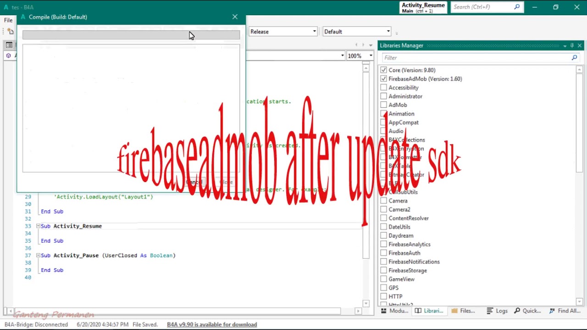Click the Libraries Manager panel options arrow
Screen dimensions: 587x330
point(565,46)
